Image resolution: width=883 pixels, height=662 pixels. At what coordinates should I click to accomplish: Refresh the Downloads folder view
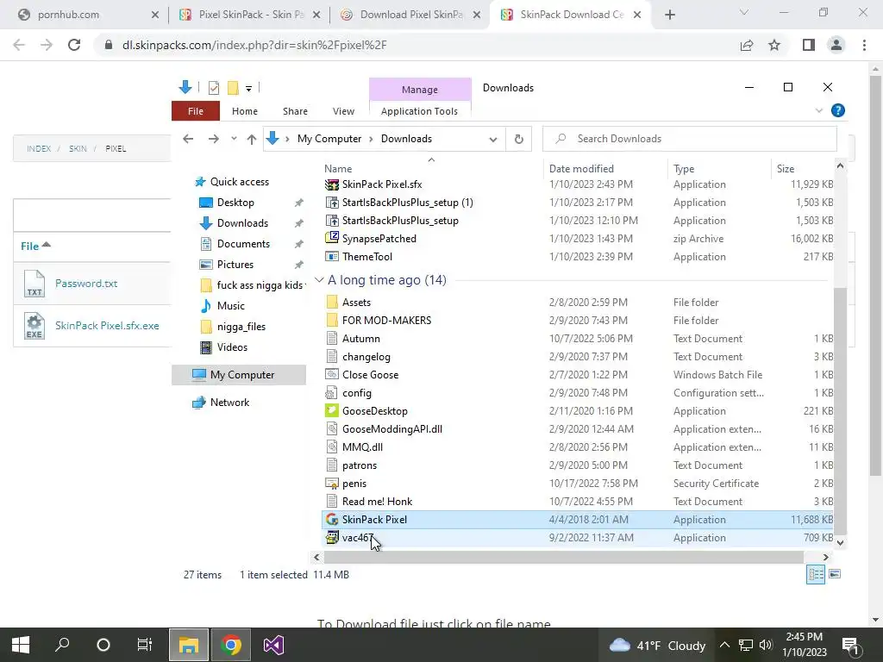tap(518, 139)
